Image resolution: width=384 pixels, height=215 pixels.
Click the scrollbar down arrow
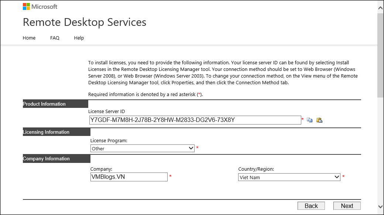coord(380,207)
